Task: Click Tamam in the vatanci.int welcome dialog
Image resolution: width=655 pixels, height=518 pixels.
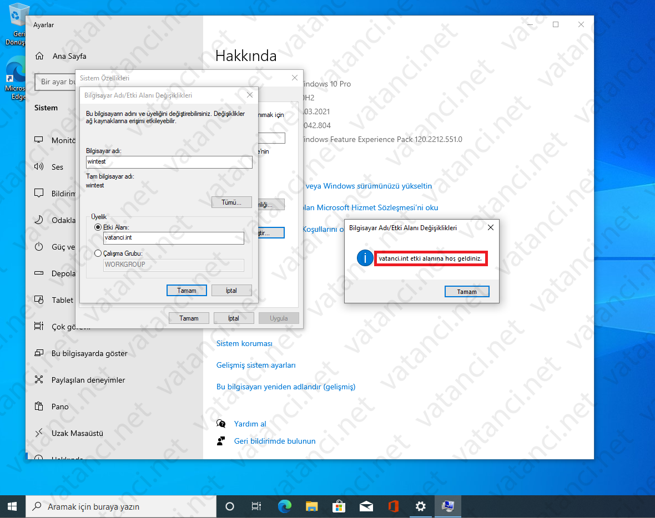Action: [467, 291]
